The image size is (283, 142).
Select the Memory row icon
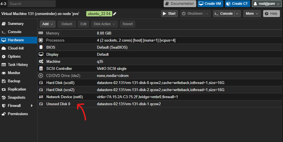[41, 33]
